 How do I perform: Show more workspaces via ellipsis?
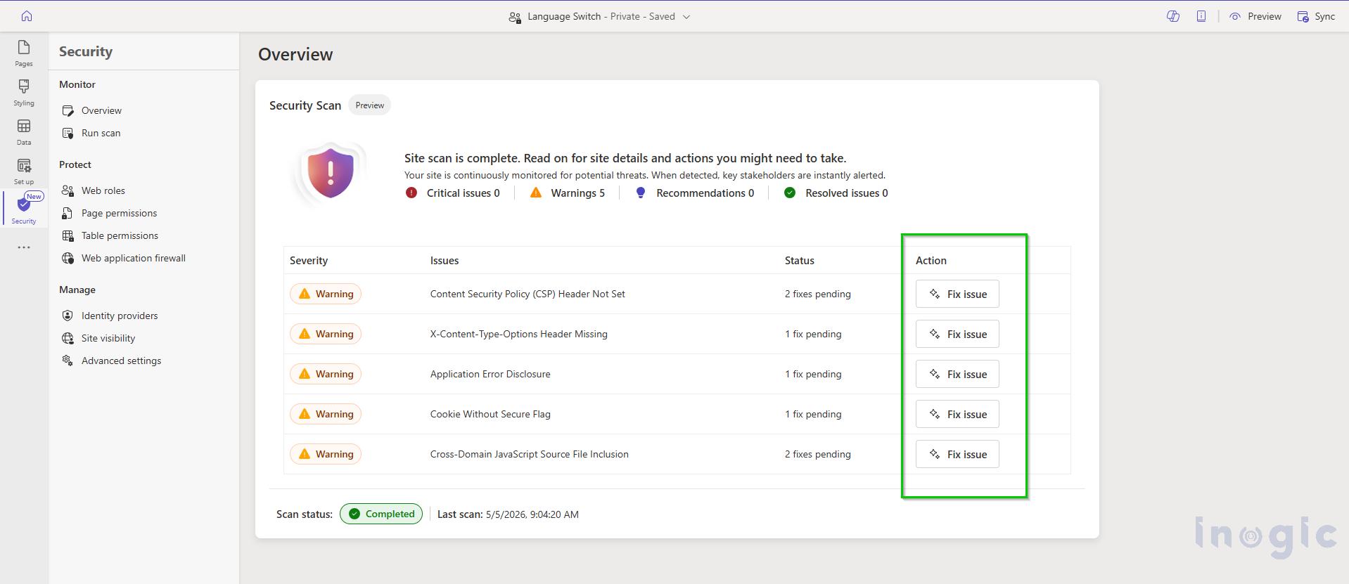tap(24, 247)
